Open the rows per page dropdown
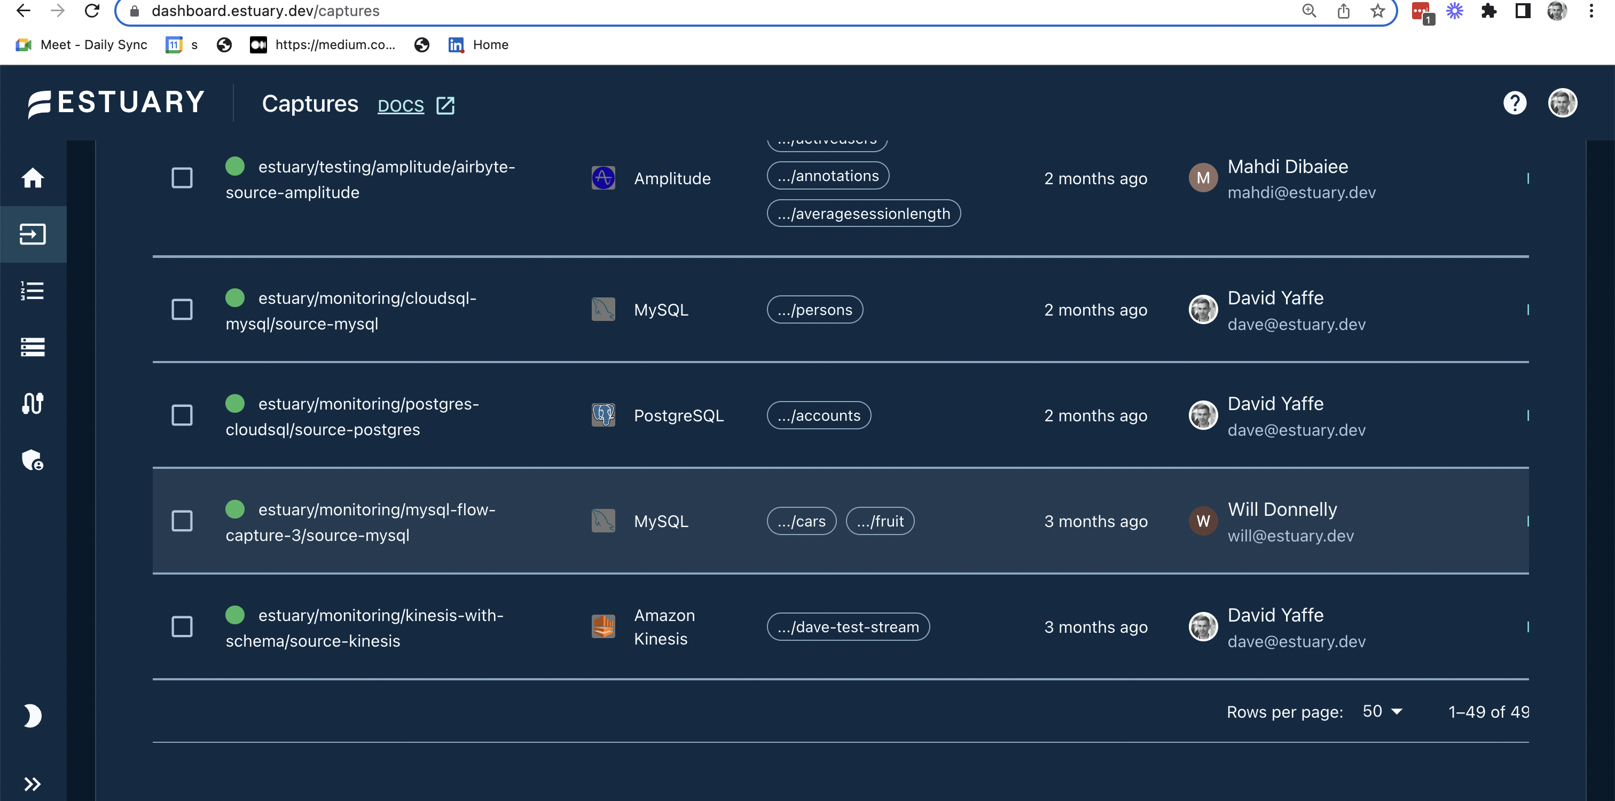The image size is (1615, 801). (1382, 711)
